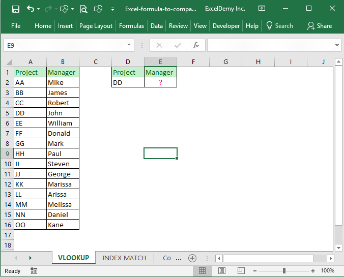The height and width of the screenshot is (277, 344).
Task: Switch to Normal view icon
Action: [202, 271]
